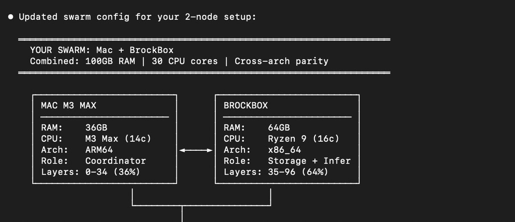Click the '64GB' RAM value
This screenshot has height=222, width=515.
279,128
